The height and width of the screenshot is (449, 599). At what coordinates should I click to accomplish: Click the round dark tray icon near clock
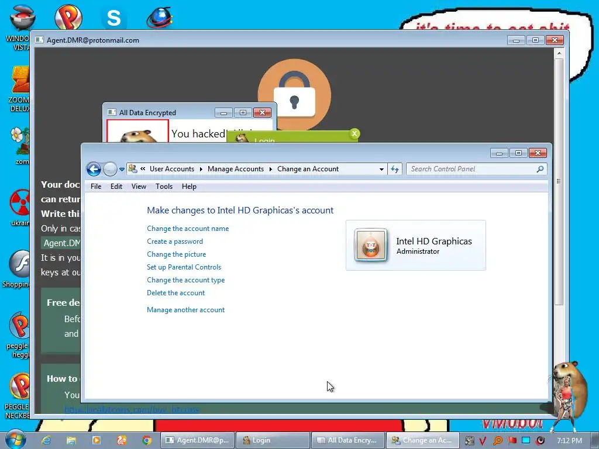coord(541,441)
